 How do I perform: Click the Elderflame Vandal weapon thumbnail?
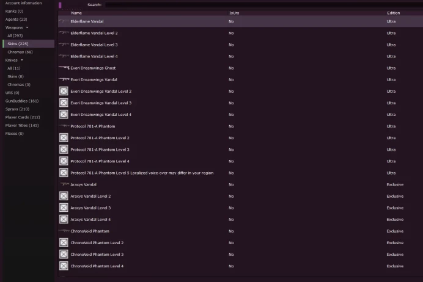(x=64, y=21)
